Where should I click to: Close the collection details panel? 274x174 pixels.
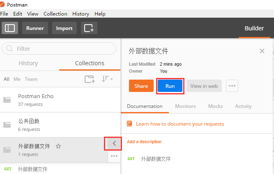coord(262,51)
